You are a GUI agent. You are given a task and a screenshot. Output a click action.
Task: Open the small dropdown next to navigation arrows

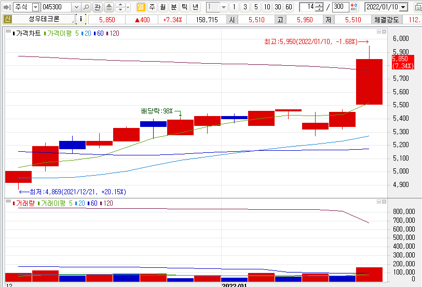(128, 7)
